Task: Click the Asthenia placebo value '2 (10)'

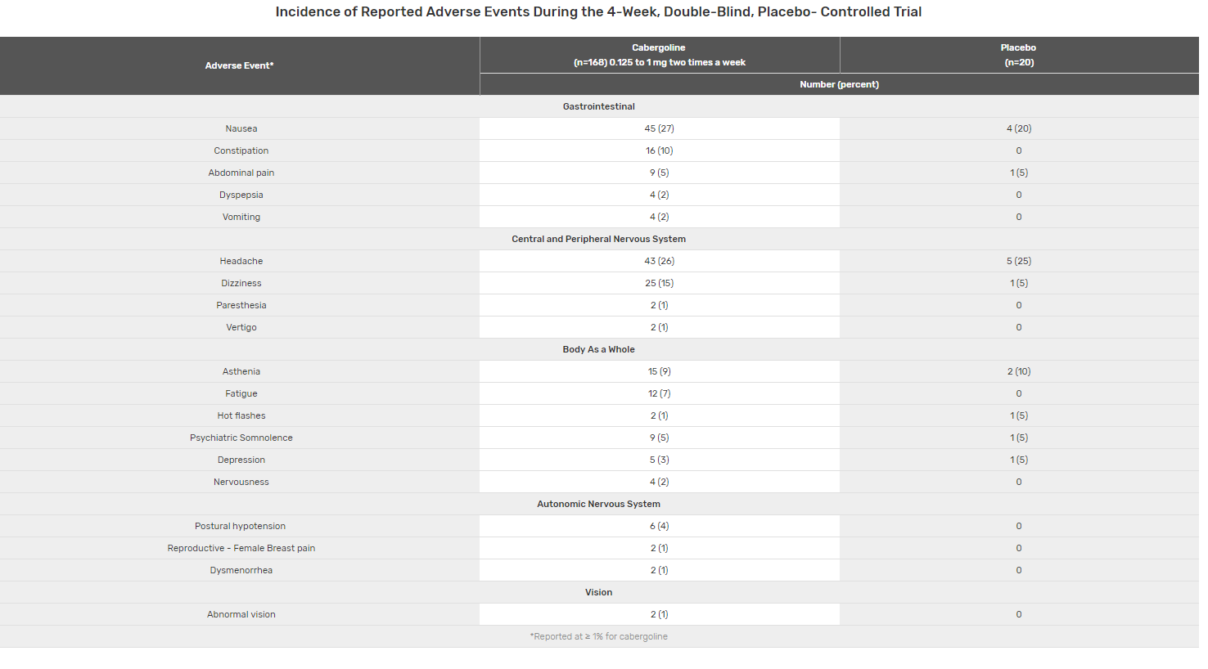Action: (x=1019, y=371)
